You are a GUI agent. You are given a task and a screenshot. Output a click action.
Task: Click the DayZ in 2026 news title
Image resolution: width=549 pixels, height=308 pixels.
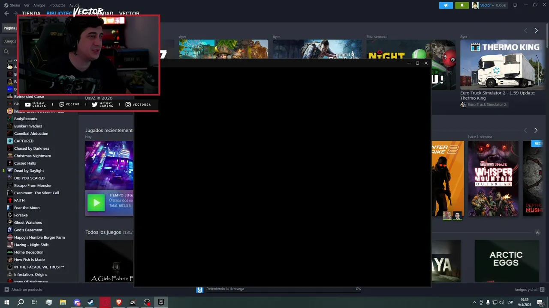pos(99,98)
